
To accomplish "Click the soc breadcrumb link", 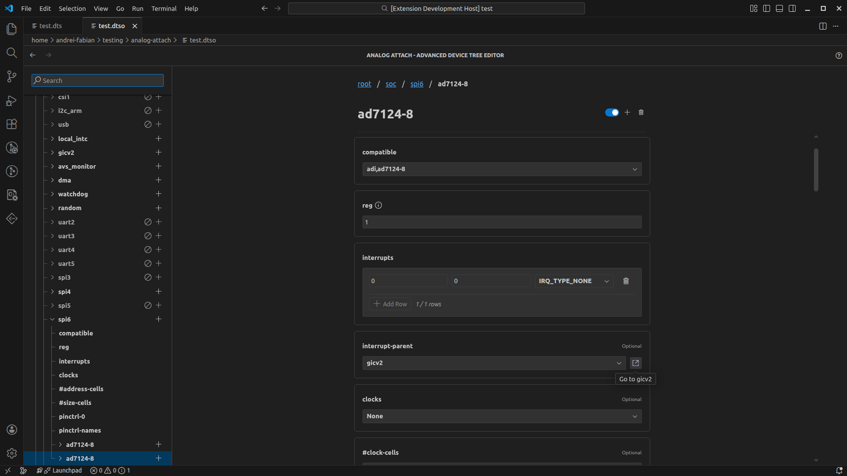I will click(x=391, y=84).
